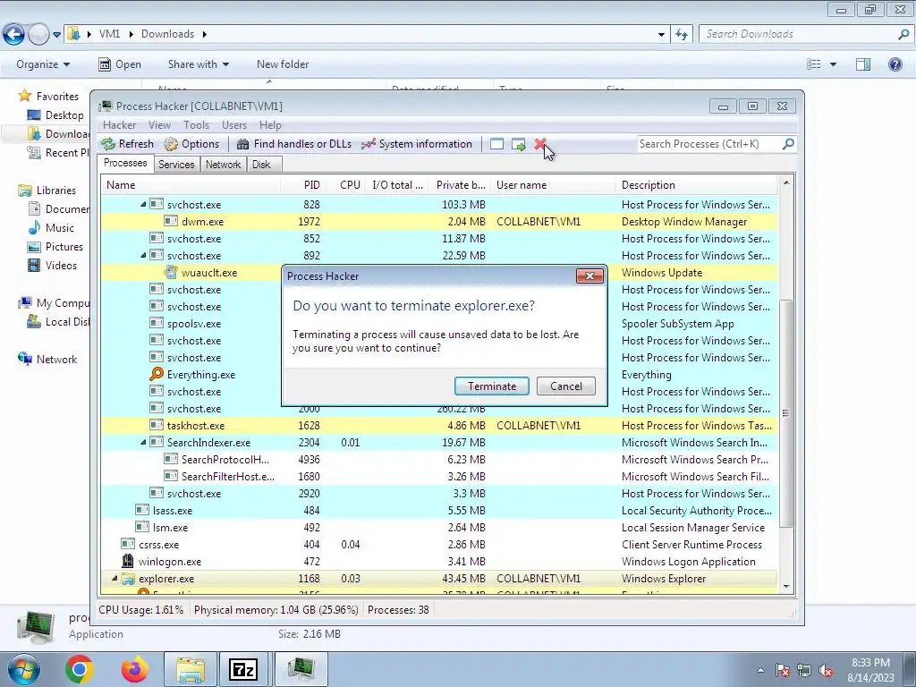Click the wuauclt.exe update icon
This screenshot has width=916, height=687.
click(x=171, y=272)
